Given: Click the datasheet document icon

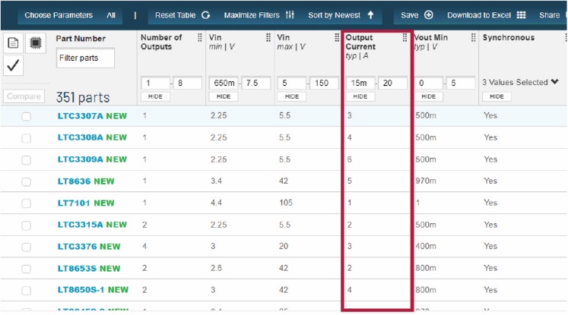Looking at the screenshot, I should click(x=13, y=43).
